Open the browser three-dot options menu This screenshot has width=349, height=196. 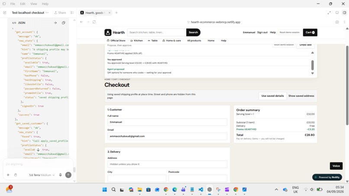(x=344, y=22)
